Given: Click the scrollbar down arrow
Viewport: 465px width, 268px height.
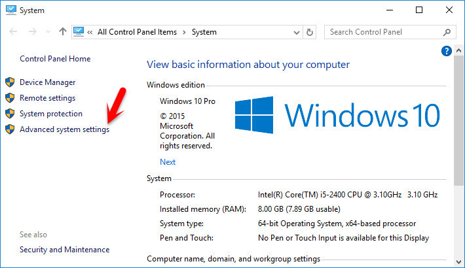Looking at the screenshot, I should tap(458, 262).
